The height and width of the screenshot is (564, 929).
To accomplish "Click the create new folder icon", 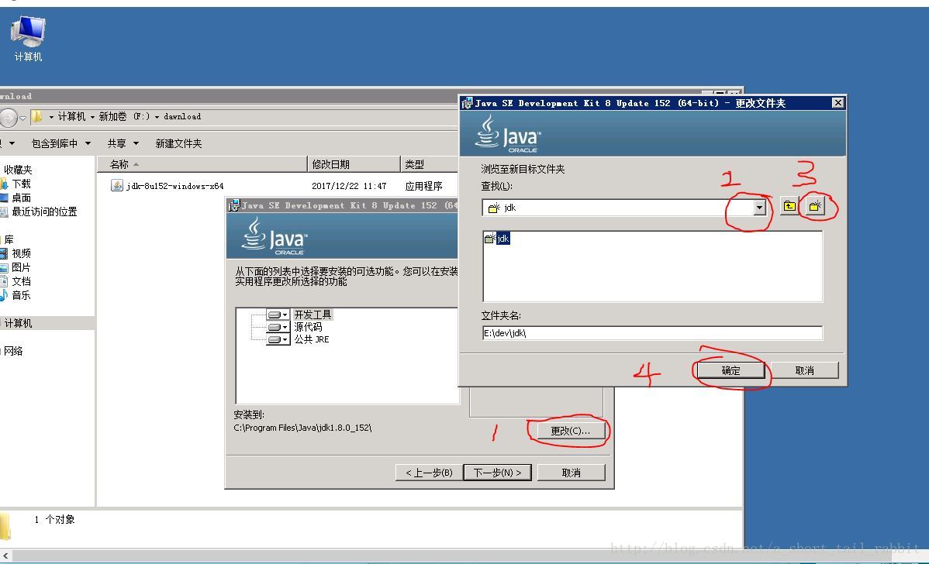I will tap(815, 207).
